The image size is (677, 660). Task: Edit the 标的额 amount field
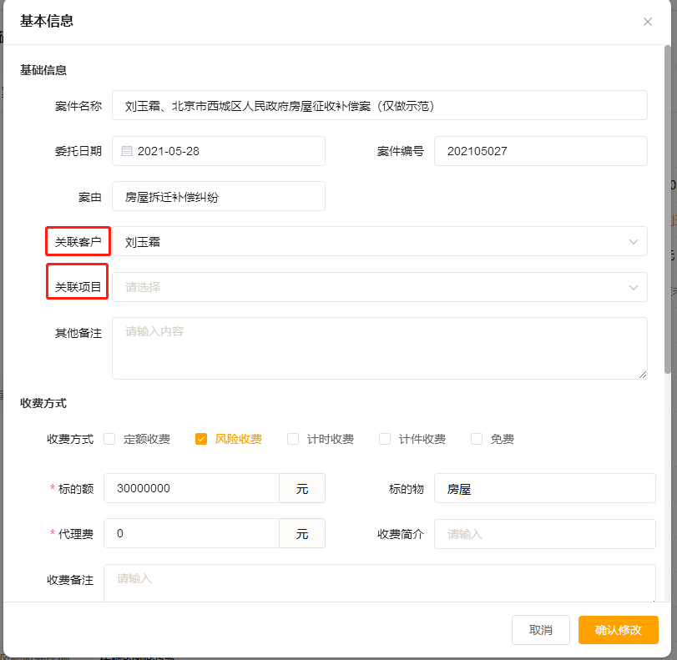point(192,488)
